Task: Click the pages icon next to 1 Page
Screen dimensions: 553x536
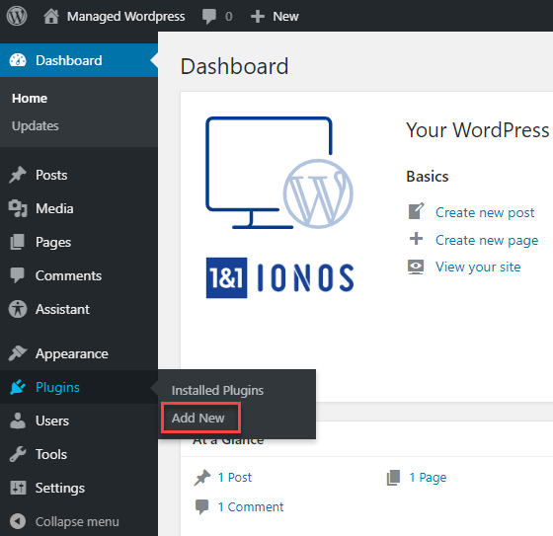Action: pos(393,478)
